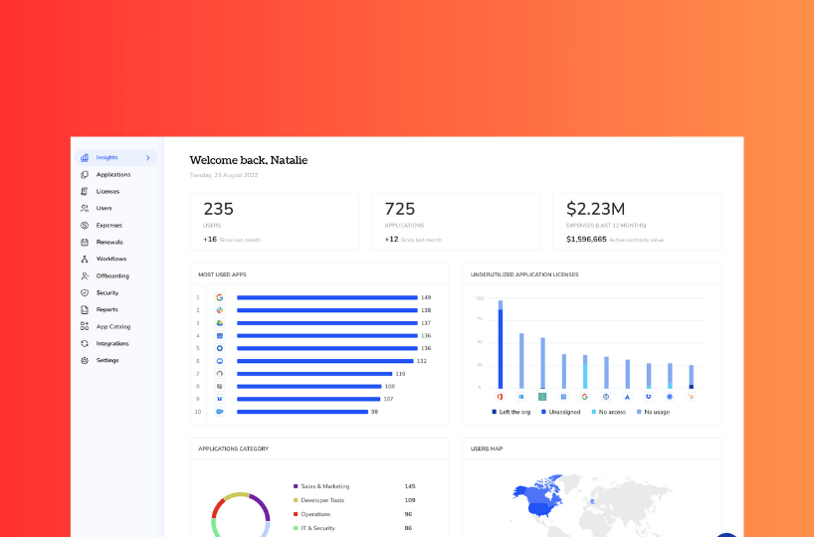Image resolution: width=814 pixels, height=537 pixels.
Task: Select the Users icon in sidebar
Action: click(x=85, y=209)
